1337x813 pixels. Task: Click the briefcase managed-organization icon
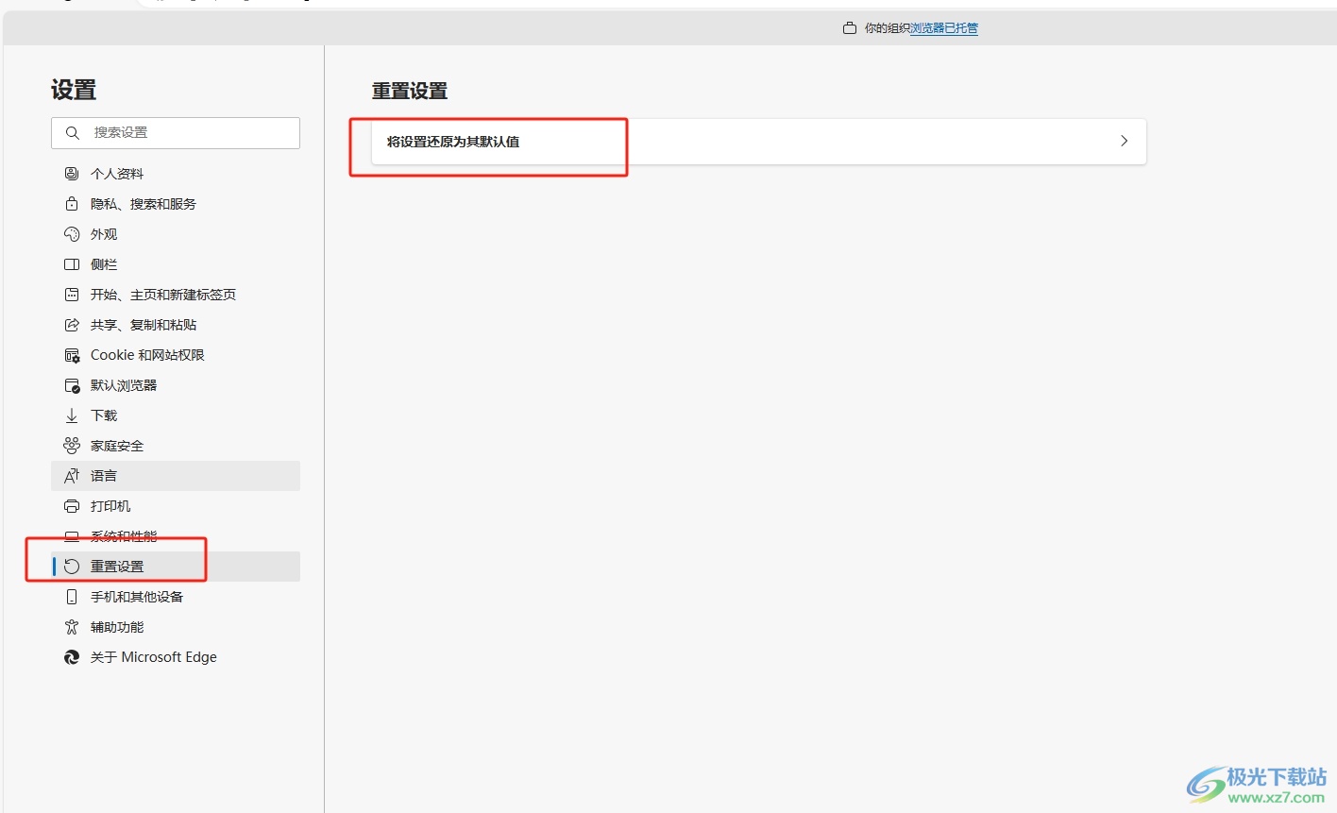point(850,28)
